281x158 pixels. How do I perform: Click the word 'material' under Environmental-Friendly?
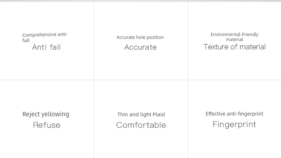click(x=235, y=40)
